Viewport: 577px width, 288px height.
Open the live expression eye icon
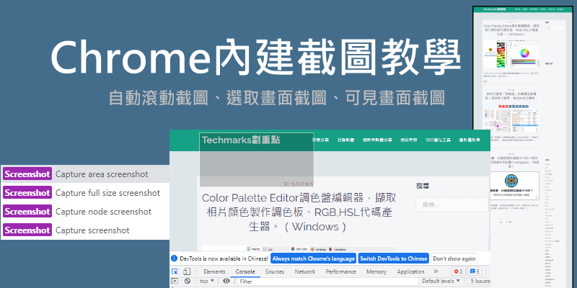click(x=226, y=281)
